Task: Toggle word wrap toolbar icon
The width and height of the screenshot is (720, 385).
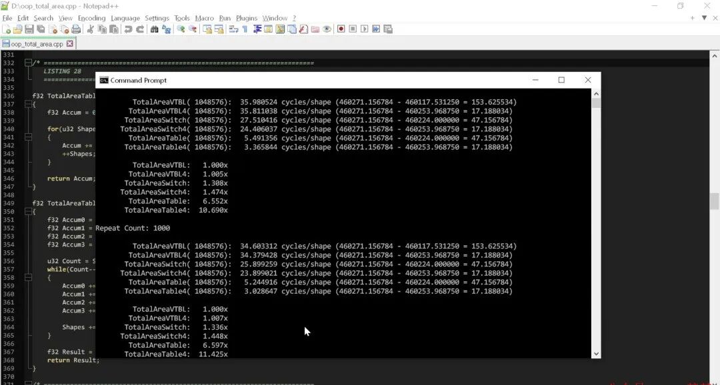Action: pyautogui.click(x=234, y=29)
